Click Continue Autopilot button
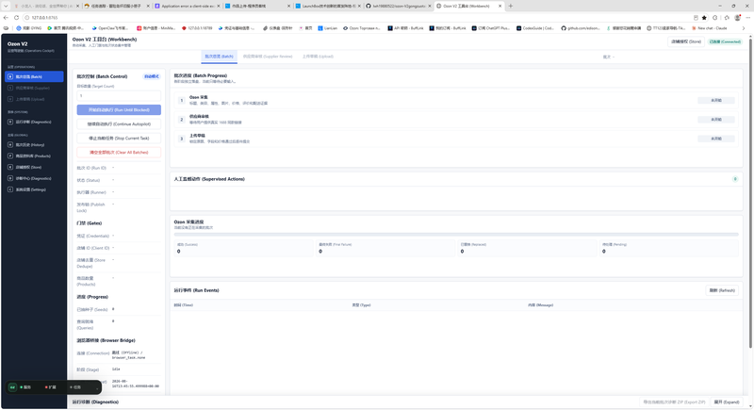 [x=119, y=124]
